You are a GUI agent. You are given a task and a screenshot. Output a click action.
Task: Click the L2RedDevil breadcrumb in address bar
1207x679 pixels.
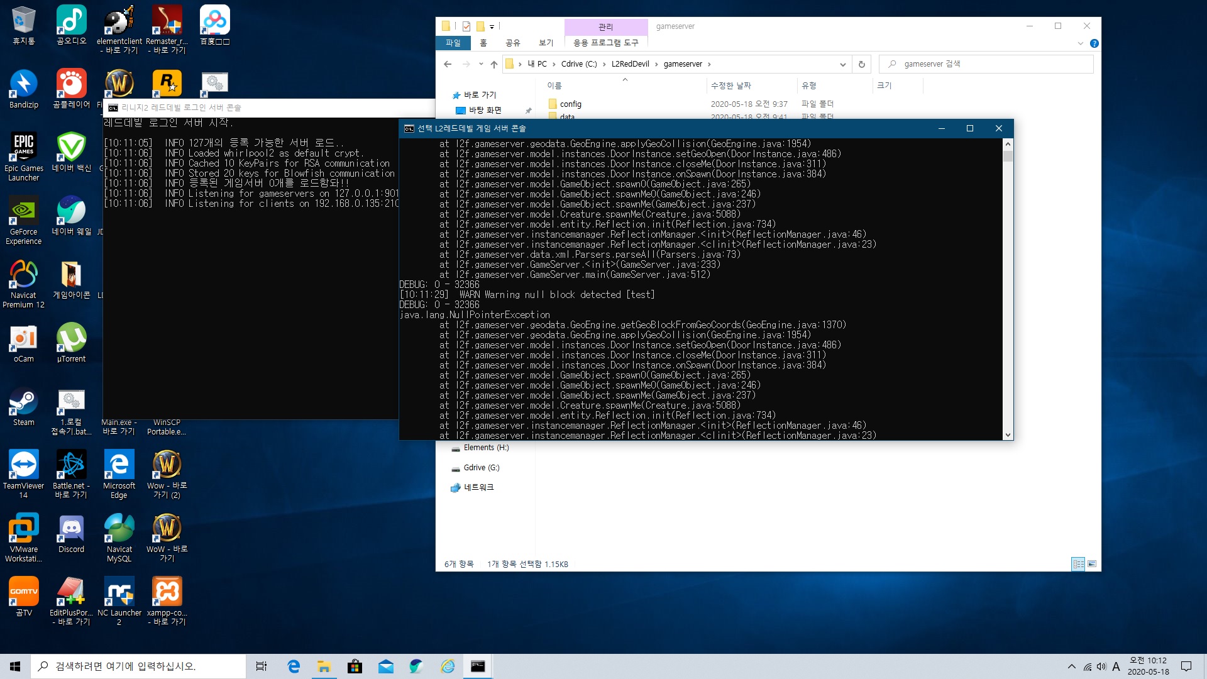pyautogui.click(x=630, y=64)
